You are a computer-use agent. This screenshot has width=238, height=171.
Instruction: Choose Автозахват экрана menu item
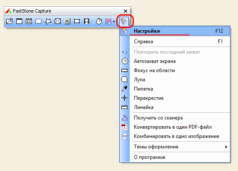175,61
